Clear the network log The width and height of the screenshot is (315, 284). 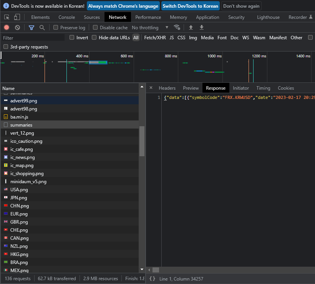point(17,27)
